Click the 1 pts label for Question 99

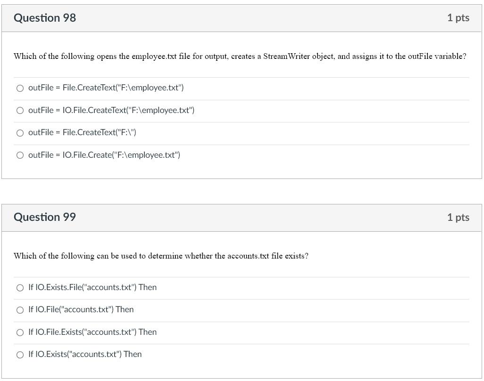pos(458,217)
